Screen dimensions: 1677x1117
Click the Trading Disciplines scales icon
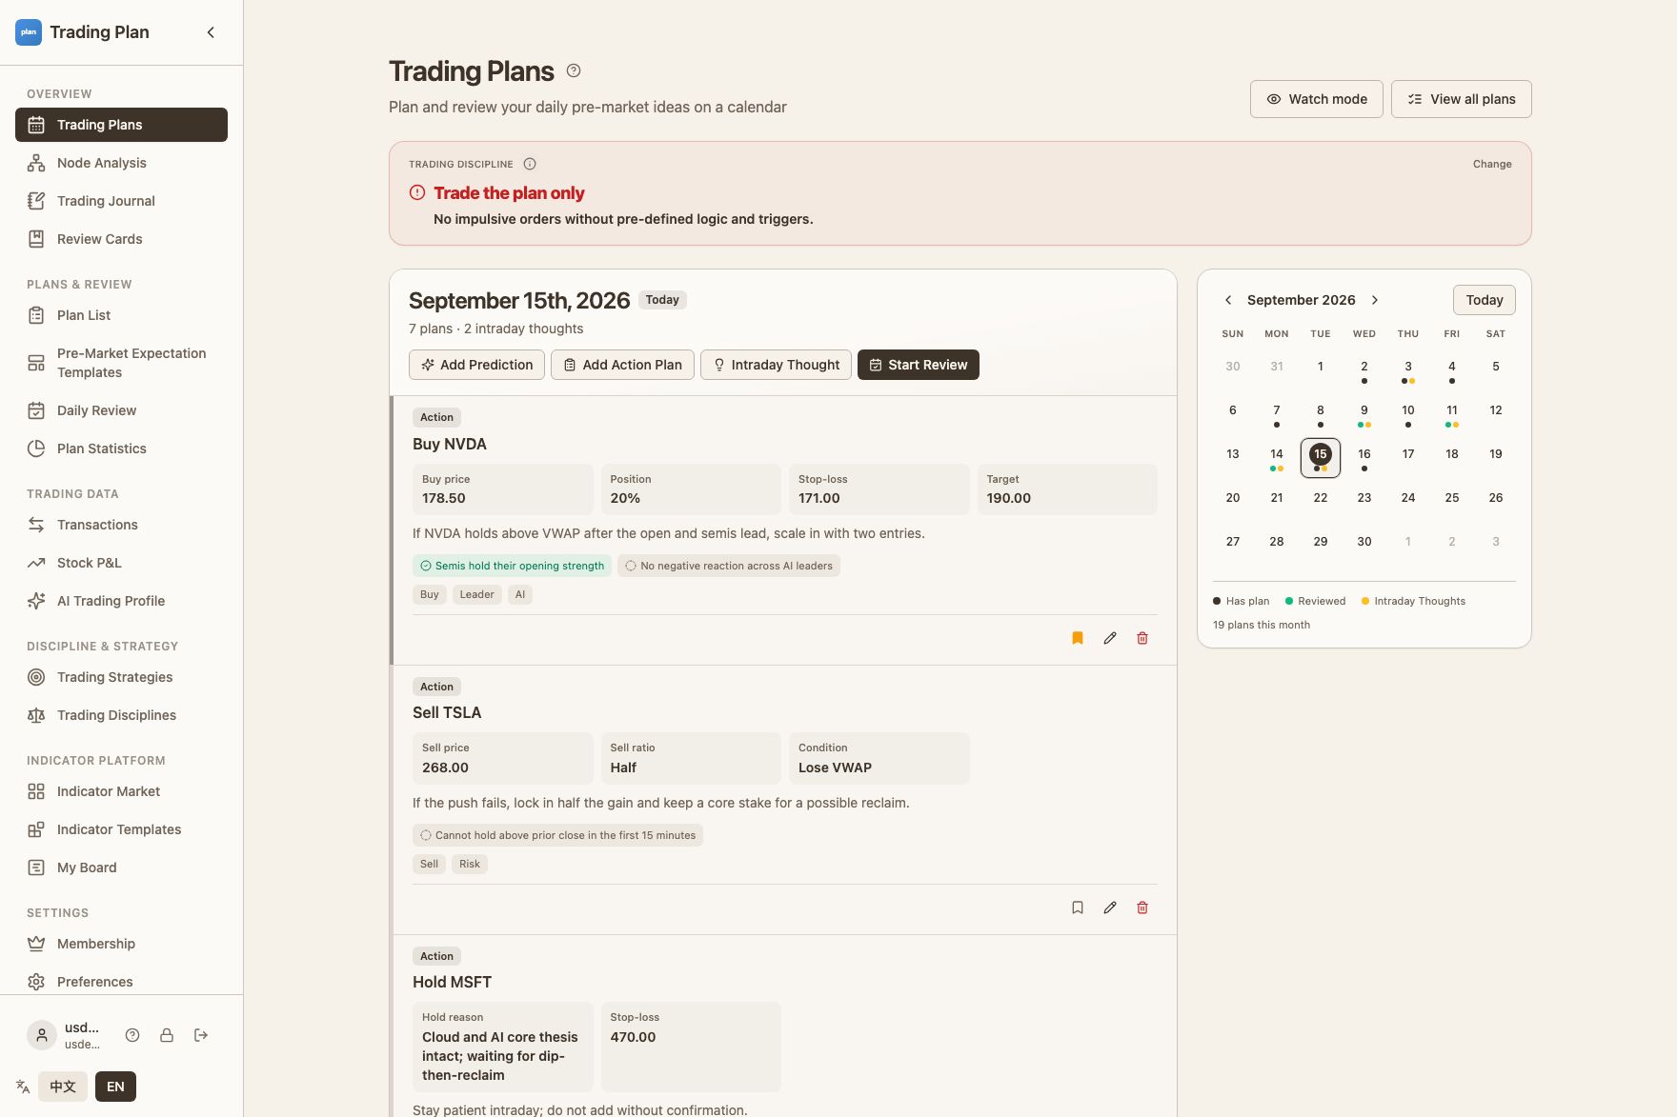[x=36, y=715]
